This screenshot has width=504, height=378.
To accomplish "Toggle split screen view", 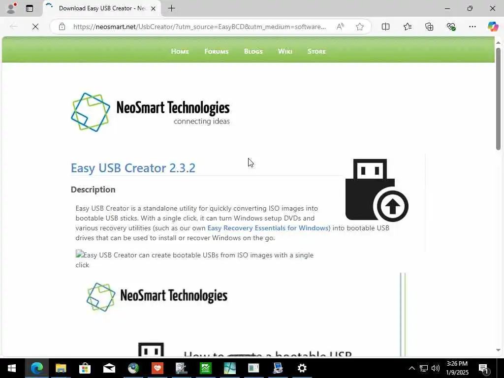I will (x=385, y=27).
